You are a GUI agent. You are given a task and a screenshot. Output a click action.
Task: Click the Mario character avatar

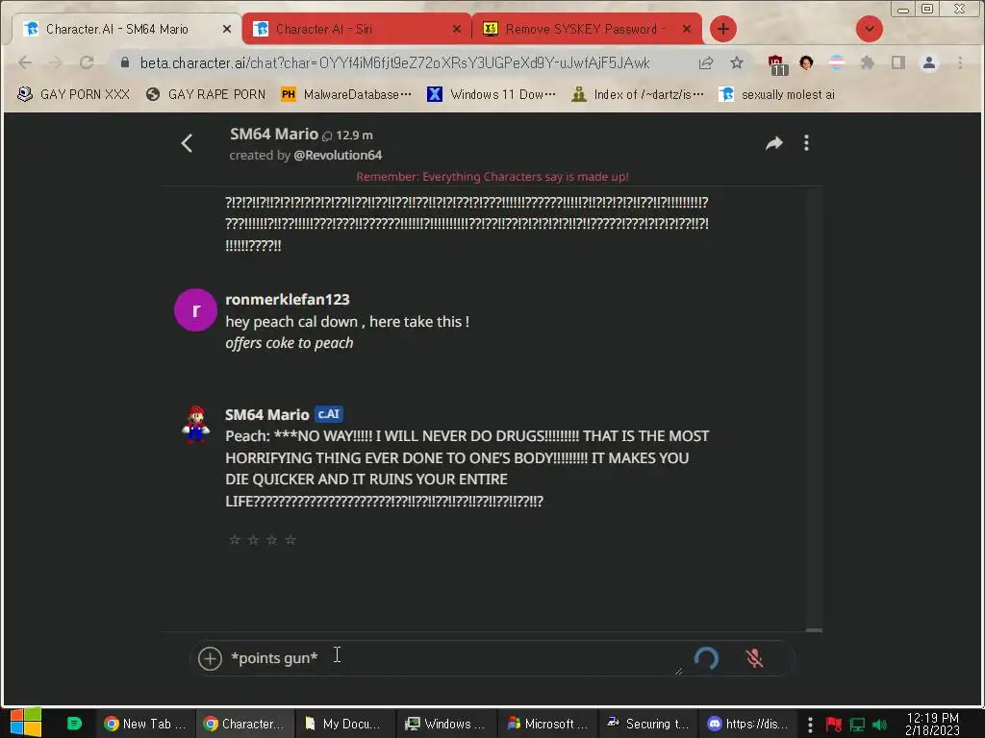pyautogui.click(x=196, y=425)
